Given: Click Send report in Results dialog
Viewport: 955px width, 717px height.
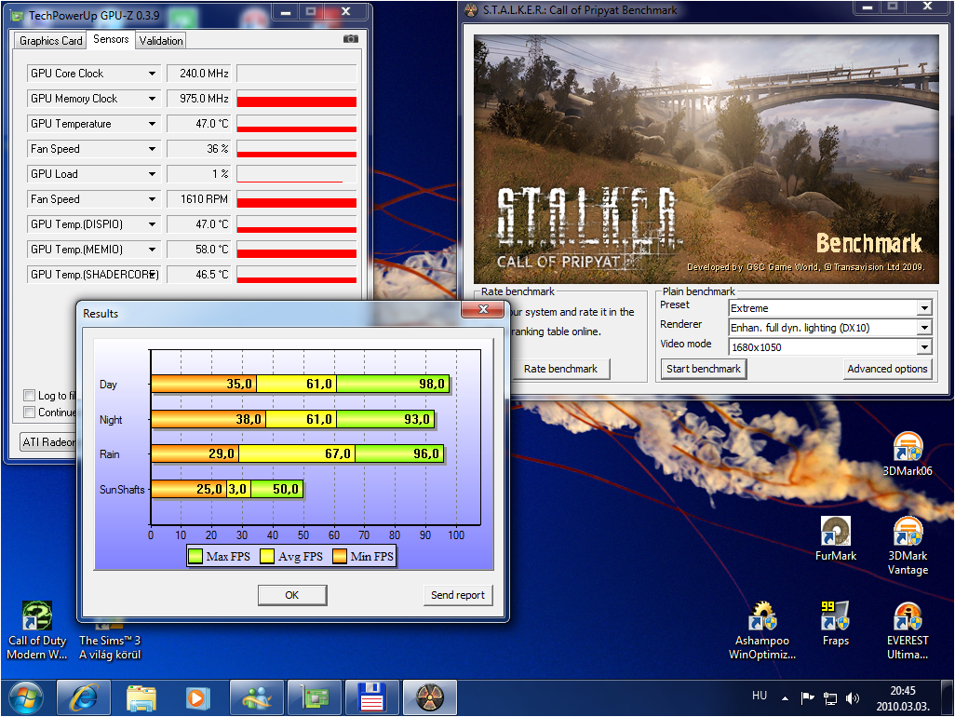Looking at the screenshot, I should coord(457,595).
